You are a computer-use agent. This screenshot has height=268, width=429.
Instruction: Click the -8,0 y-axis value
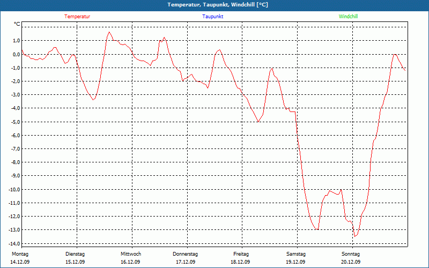coord(16,162)
